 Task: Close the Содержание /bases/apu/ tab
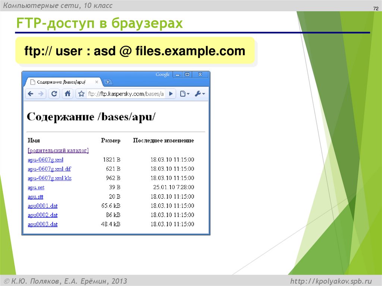[x=97, y=82]
